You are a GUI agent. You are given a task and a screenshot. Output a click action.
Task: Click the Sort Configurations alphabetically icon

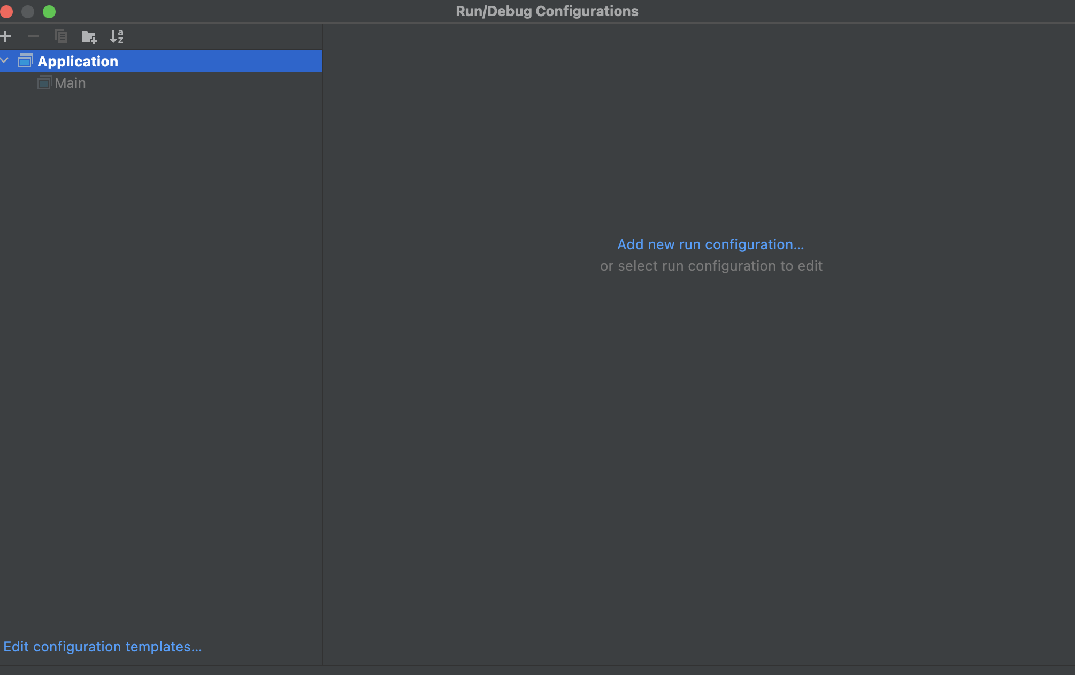pyautogui.click(x=117, y=36)
